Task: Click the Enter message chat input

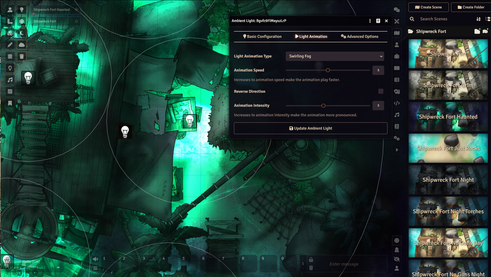Action: point(344,264)
